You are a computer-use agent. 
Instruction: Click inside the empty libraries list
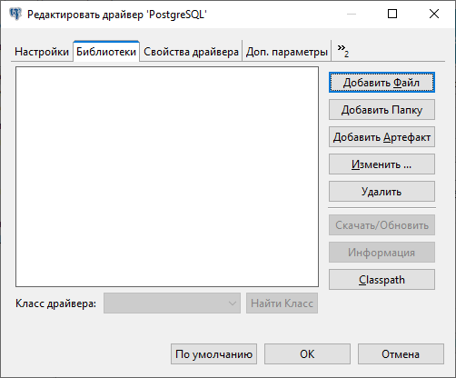[x=167, y=176]
